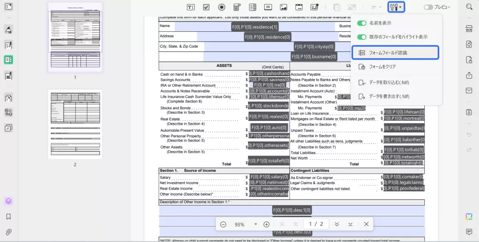Open the fill and sign sidebar icon
479x242 pixels.
click(x=8, y=75)
